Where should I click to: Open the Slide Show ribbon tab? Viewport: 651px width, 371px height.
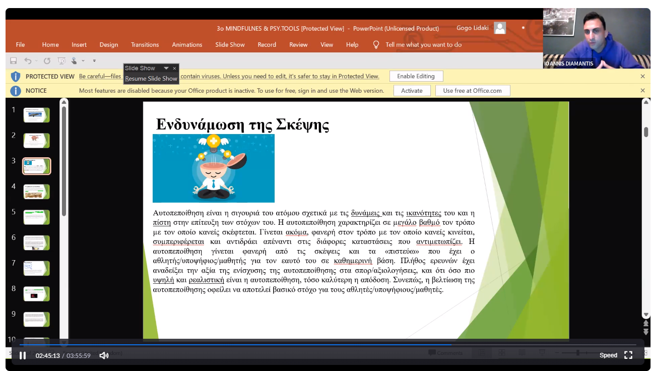click(x=230, y=44)
